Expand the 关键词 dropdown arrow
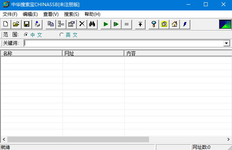 226,43
